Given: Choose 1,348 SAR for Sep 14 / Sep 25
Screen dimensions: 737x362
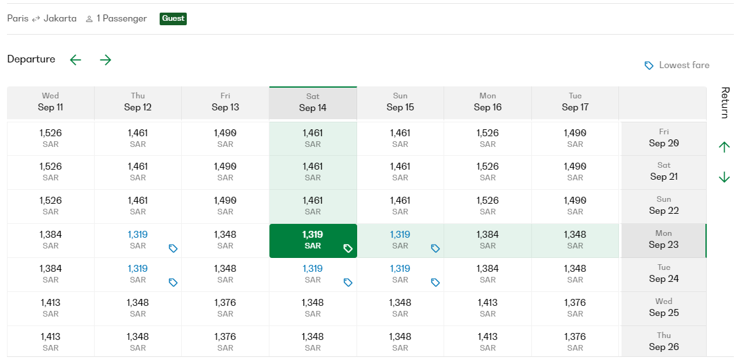Looking at the screenshot, I should pos(313,308).
